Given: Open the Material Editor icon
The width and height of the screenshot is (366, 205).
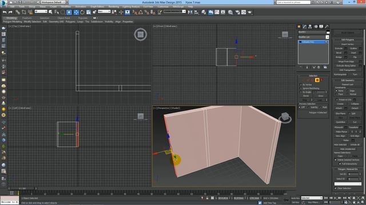Looking at the screenshot, I should pos(230,12).
